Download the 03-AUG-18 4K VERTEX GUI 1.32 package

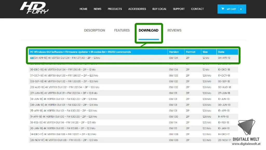(65, 87)
